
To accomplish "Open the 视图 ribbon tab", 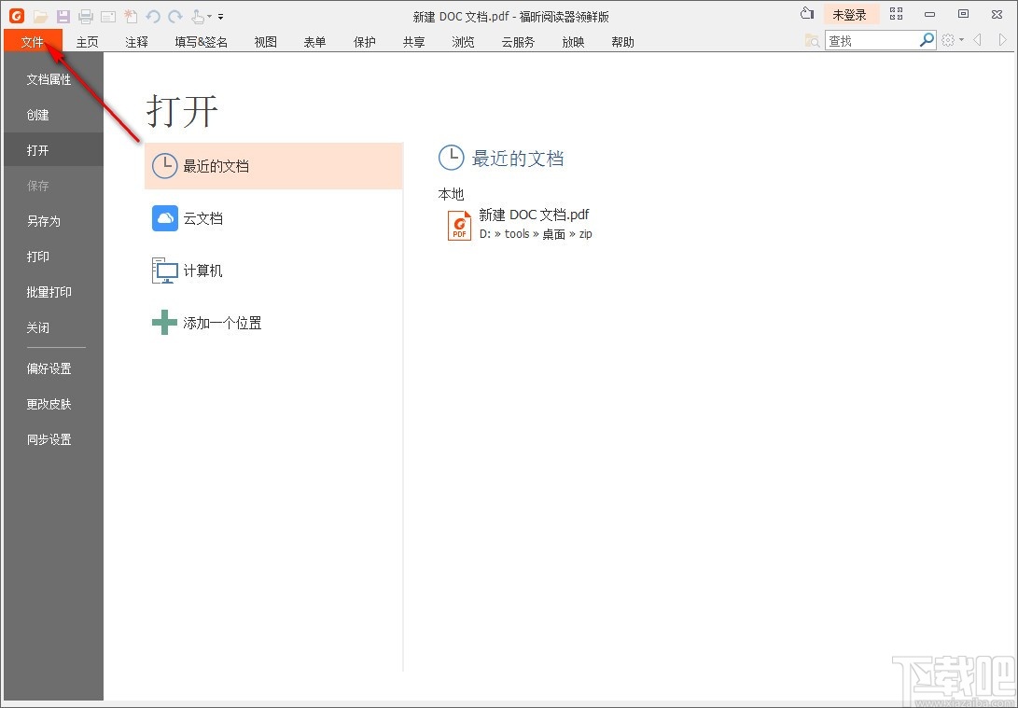I will 265,42.
